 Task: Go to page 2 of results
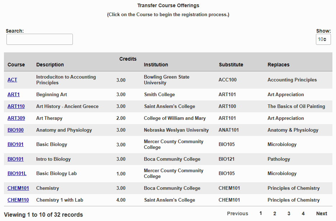(x=275, y=213)
